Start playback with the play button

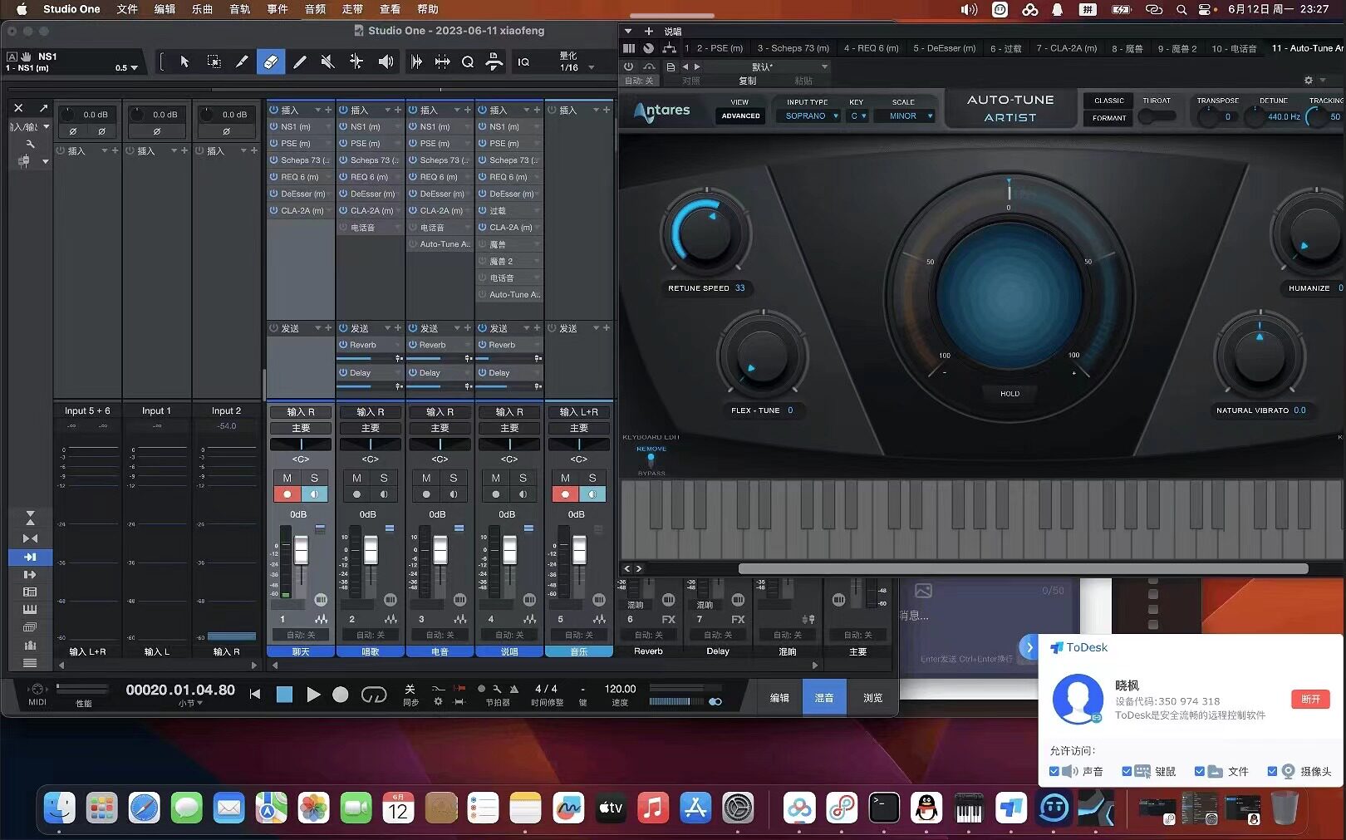point(313,695)
